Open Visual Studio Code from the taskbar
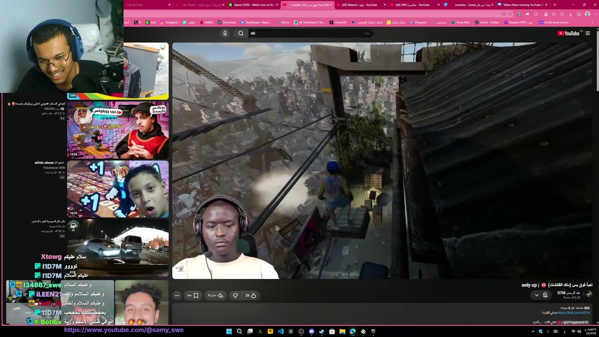Screen dimensions: 599x337 point(280,331)
